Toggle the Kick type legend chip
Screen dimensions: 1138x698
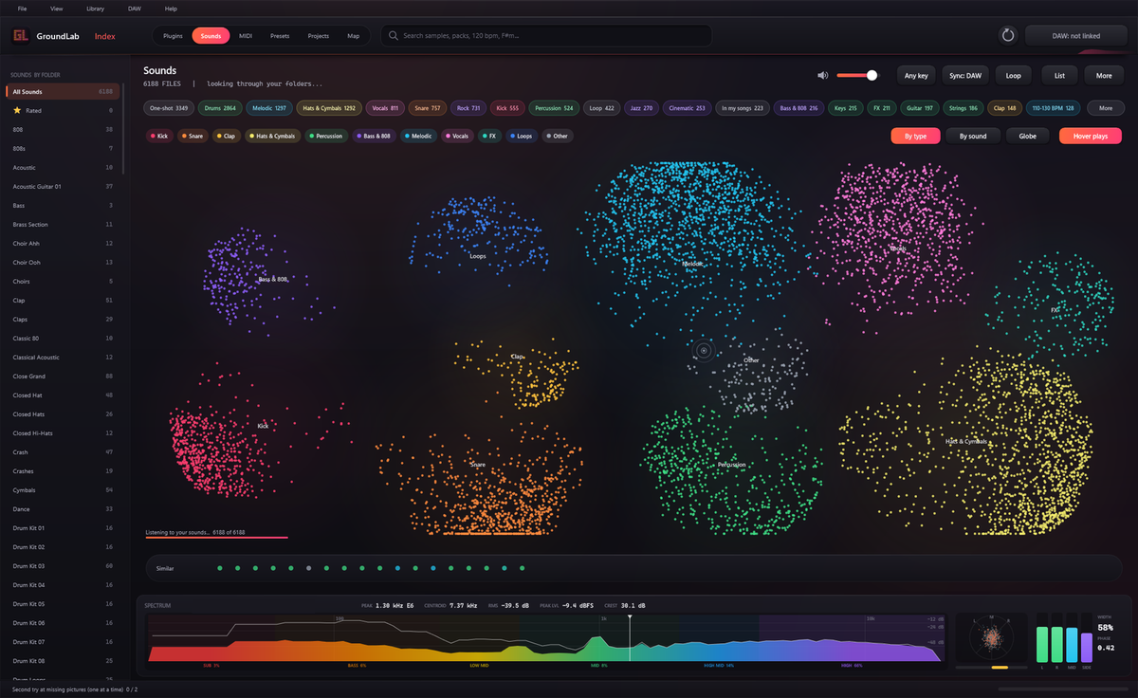tap(159, 136)
